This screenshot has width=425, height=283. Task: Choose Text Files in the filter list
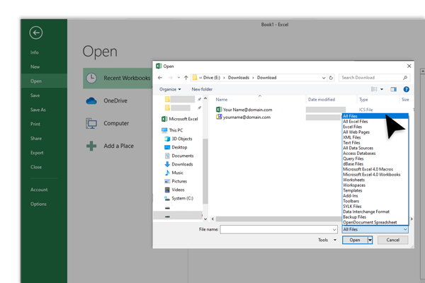point(351,143)
